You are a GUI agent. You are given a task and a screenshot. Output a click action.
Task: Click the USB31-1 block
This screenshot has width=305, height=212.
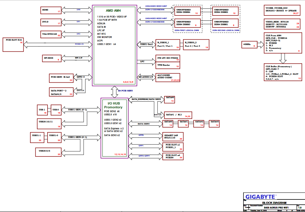point(37,137)
